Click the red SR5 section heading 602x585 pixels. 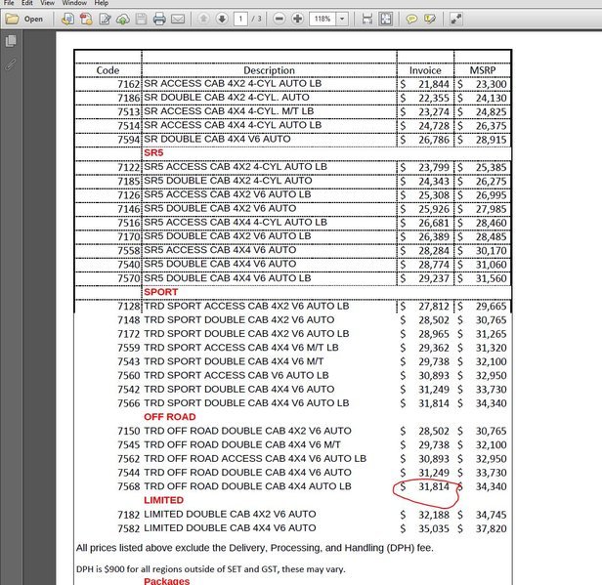click(x=153, y=152)
